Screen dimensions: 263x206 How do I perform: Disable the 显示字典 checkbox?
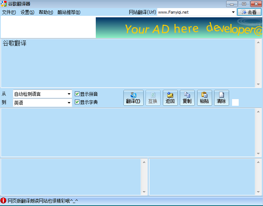[77, 102]
